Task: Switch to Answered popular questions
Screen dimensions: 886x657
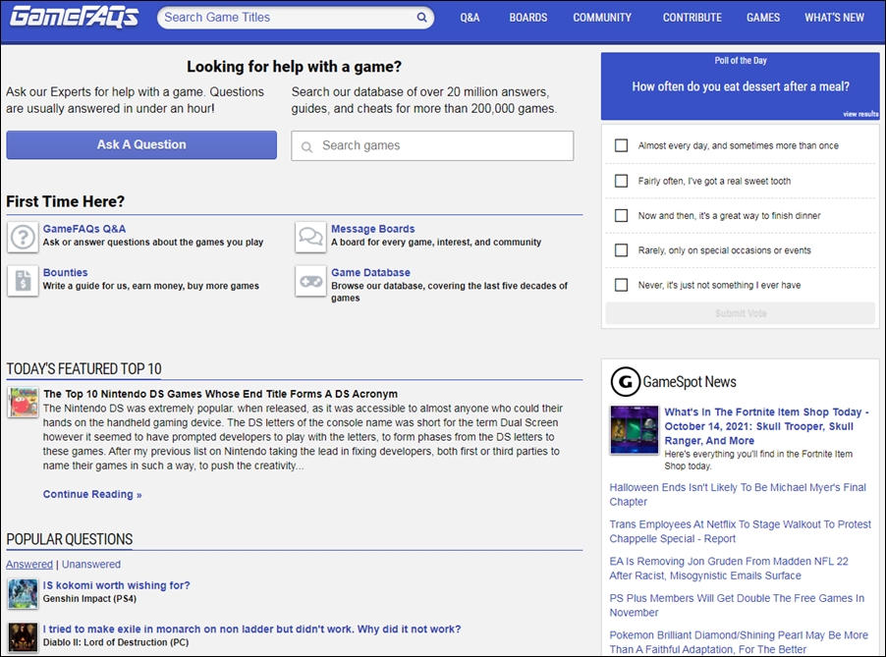Action: click(x=29, y=565)
